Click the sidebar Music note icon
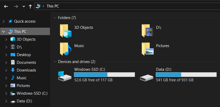 tap(13, 78)
